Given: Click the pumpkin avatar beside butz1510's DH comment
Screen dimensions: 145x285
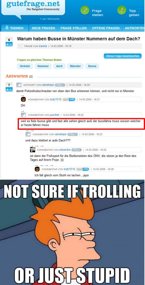Looking at the screenshot, I should tap(23, 99).
